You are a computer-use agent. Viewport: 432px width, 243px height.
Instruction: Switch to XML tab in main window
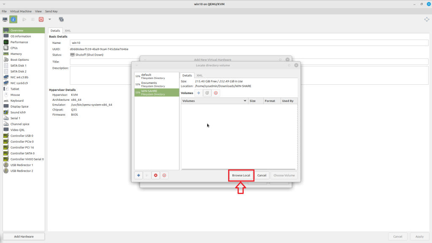coord(67,30)
